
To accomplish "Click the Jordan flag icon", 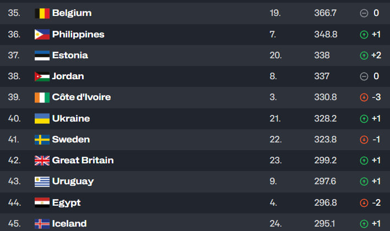I will coord(42,76).
